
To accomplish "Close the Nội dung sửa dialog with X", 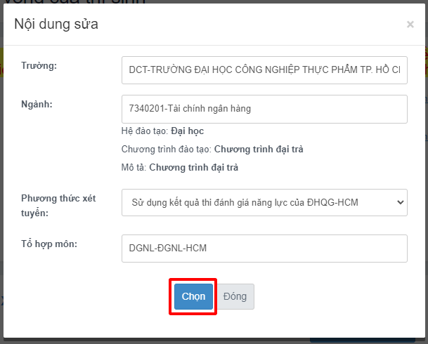I will (x=410, y=25).
